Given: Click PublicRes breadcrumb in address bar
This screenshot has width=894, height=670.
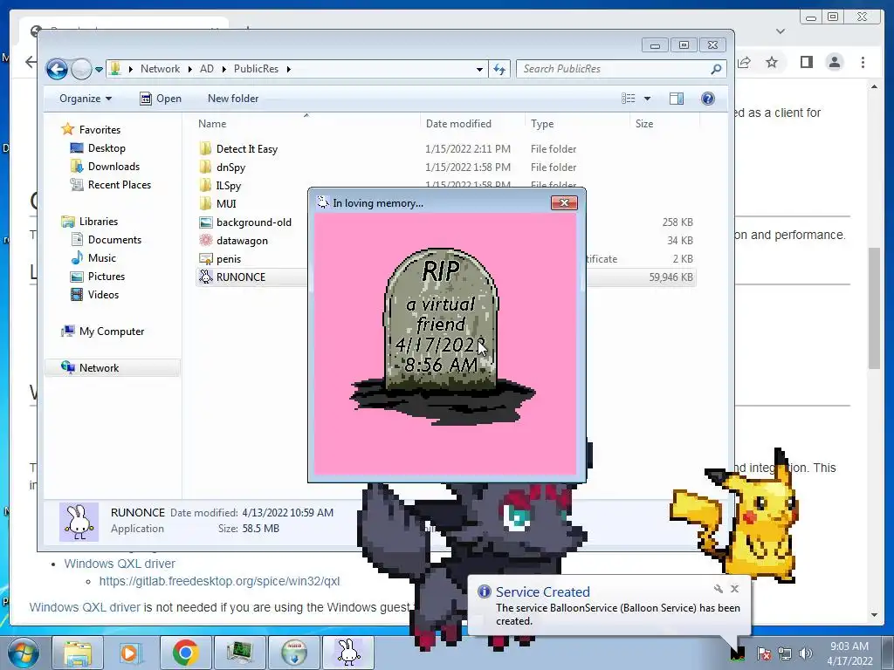Looking at the screenshot, I should click(256, 69).
